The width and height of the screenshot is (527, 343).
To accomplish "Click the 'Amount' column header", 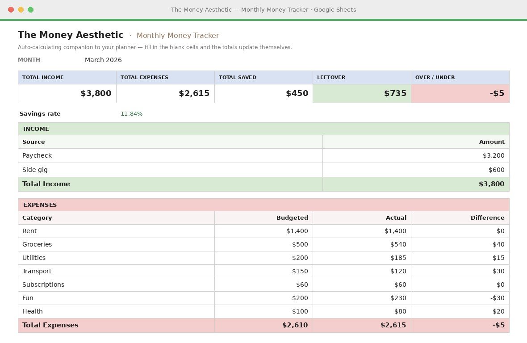I will coord(416,142).
